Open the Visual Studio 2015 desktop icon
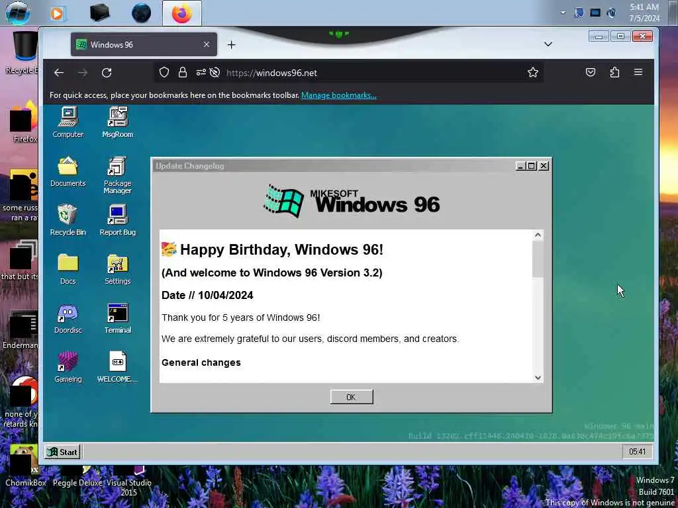This screenshot has height=508, width=678. [x=129, y=482]
